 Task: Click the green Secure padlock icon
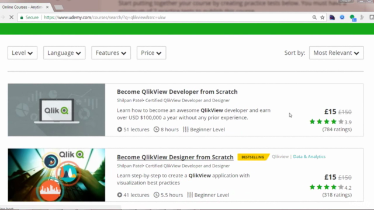pos(22,17)
